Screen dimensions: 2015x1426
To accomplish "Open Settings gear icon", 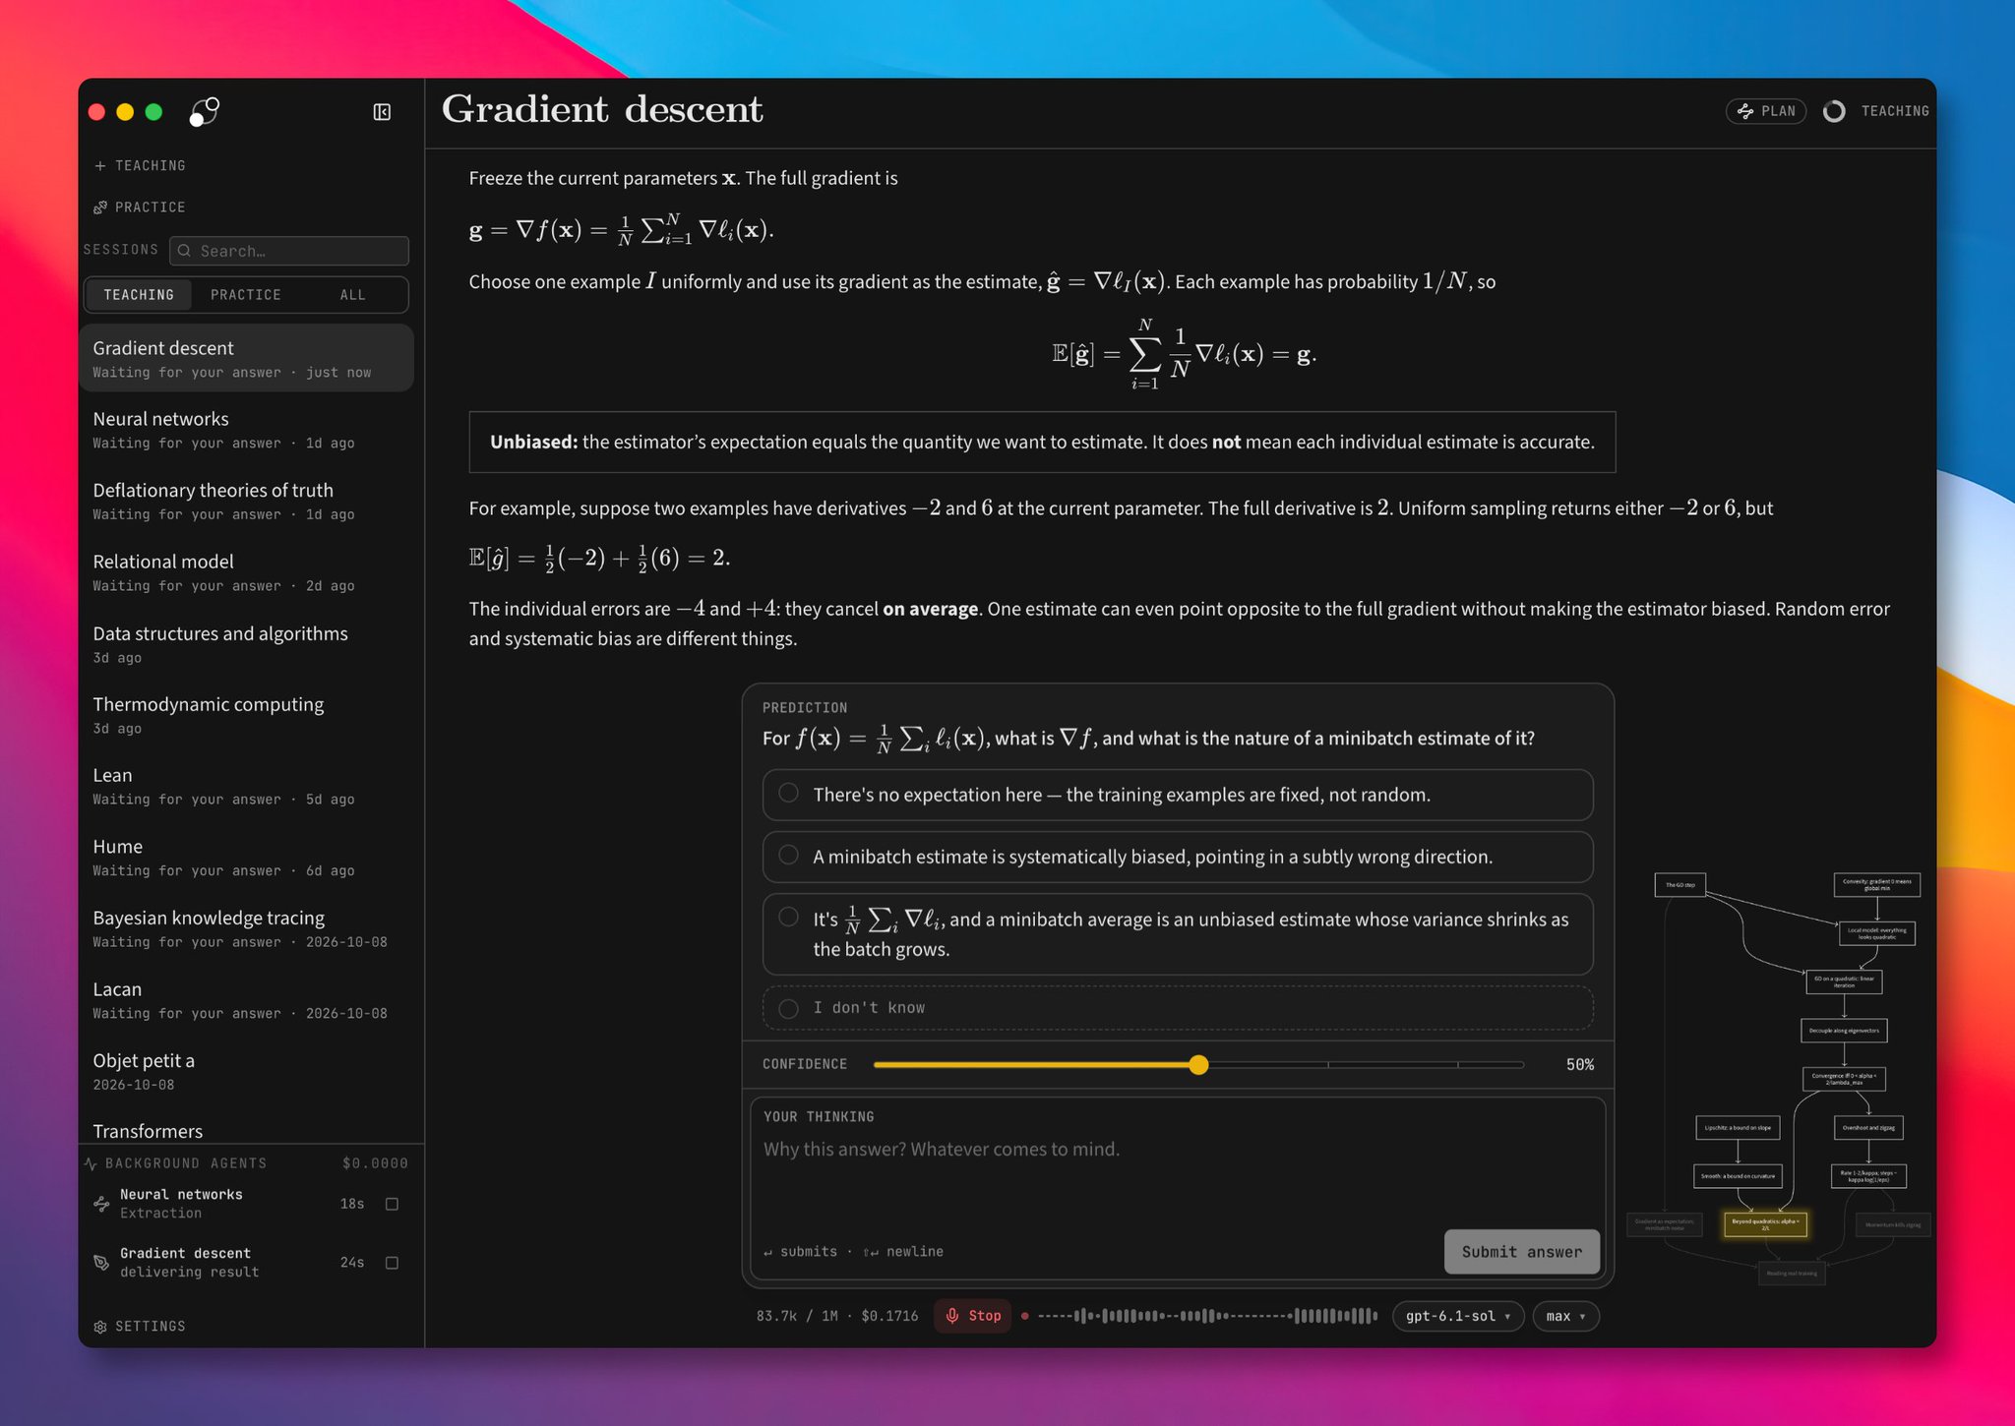I will coord(100,1327).
